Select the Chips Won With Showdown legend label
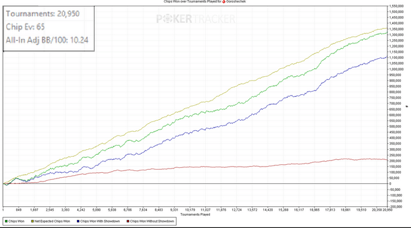 click(100, 221)
